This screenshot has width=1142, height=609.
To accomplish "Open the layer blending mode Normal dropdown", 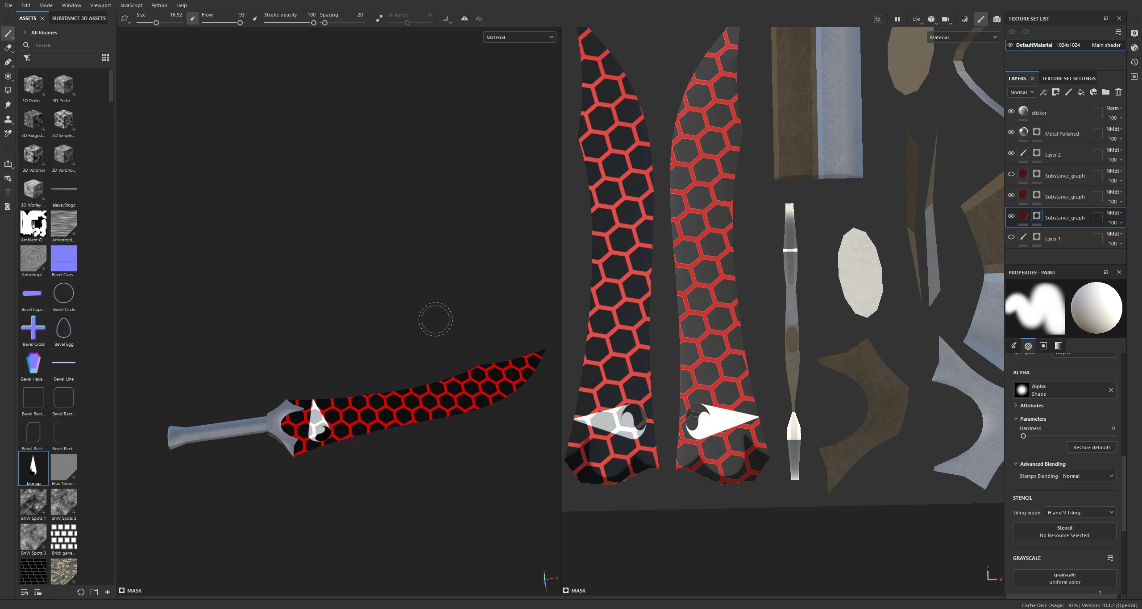I will pos(1022,92).
